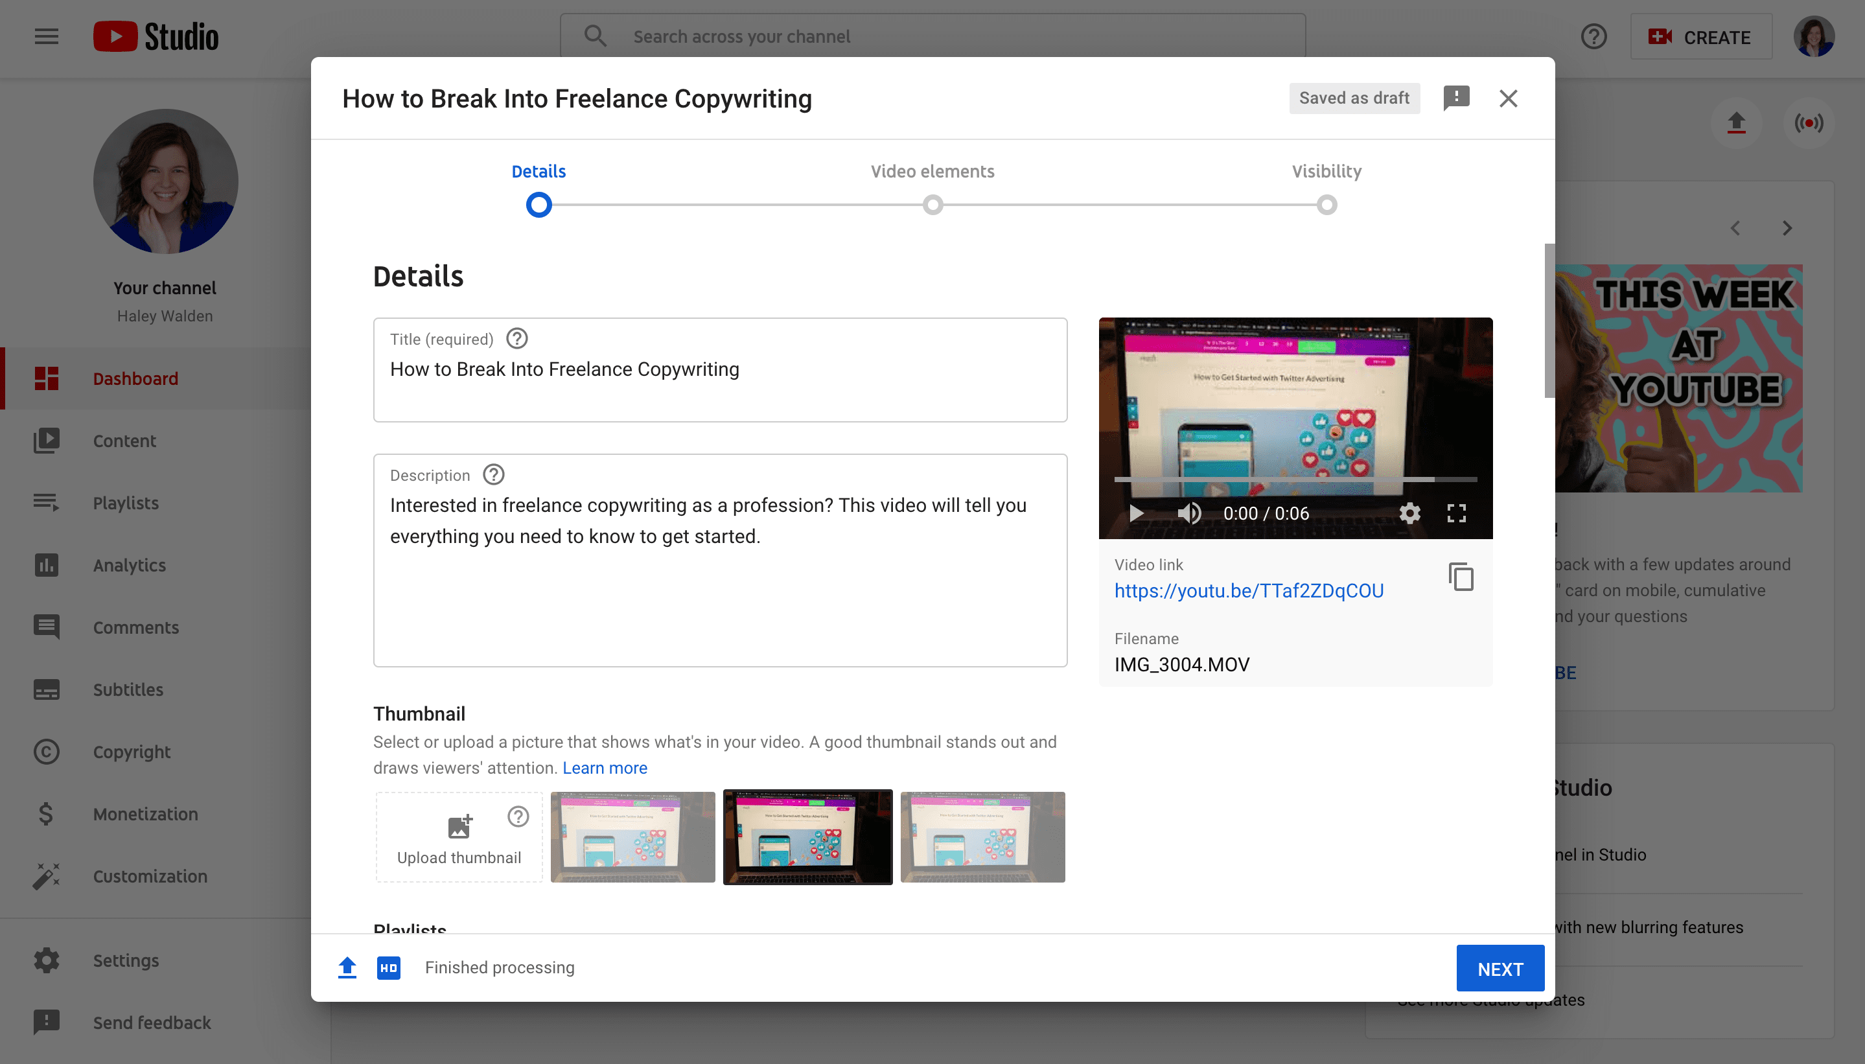This screenshot has height=1064, width=1865.
Task: Expand the description help tooltip
Action: 493,475
